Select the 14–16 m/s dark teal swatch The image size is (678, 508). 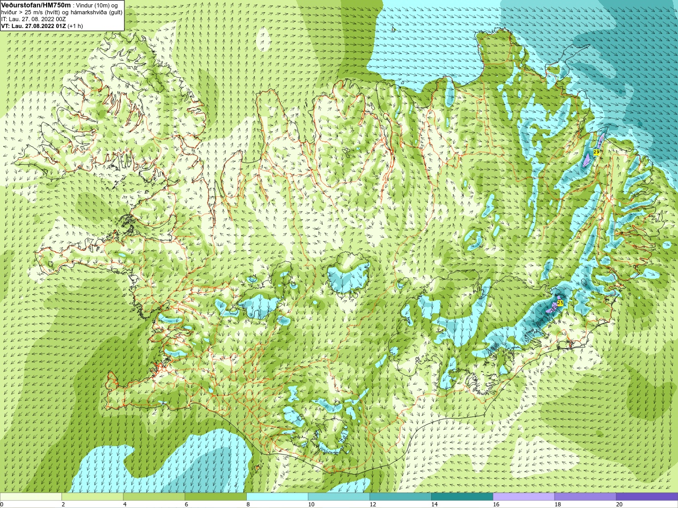click(x=462, y=496)
